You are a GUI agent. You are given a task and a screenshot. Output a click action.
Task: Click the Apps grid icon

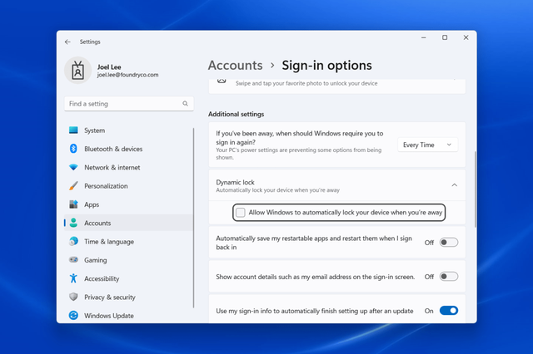pos(73,204)
